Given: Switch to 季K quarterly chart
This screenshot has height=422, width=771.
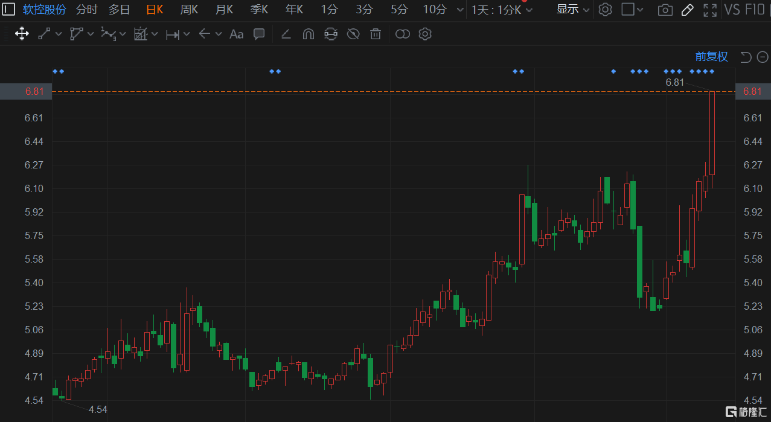Looking at the screenshot, I should [x=259, y=10].
